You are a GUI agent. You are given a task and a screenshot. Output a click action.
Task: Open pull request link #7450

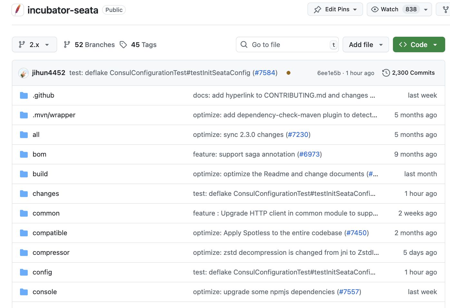(x=357, y=233)
